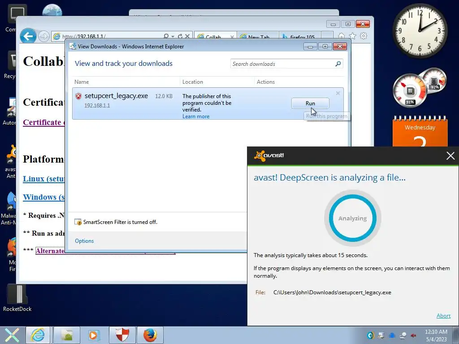The height and width of the screenshot is (344, 459).
Task: Maximize the View Downloads window
Action: [325, 47]
